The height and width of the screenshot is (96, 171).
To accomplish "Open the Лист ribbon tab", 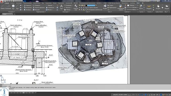I will point(138,3).
